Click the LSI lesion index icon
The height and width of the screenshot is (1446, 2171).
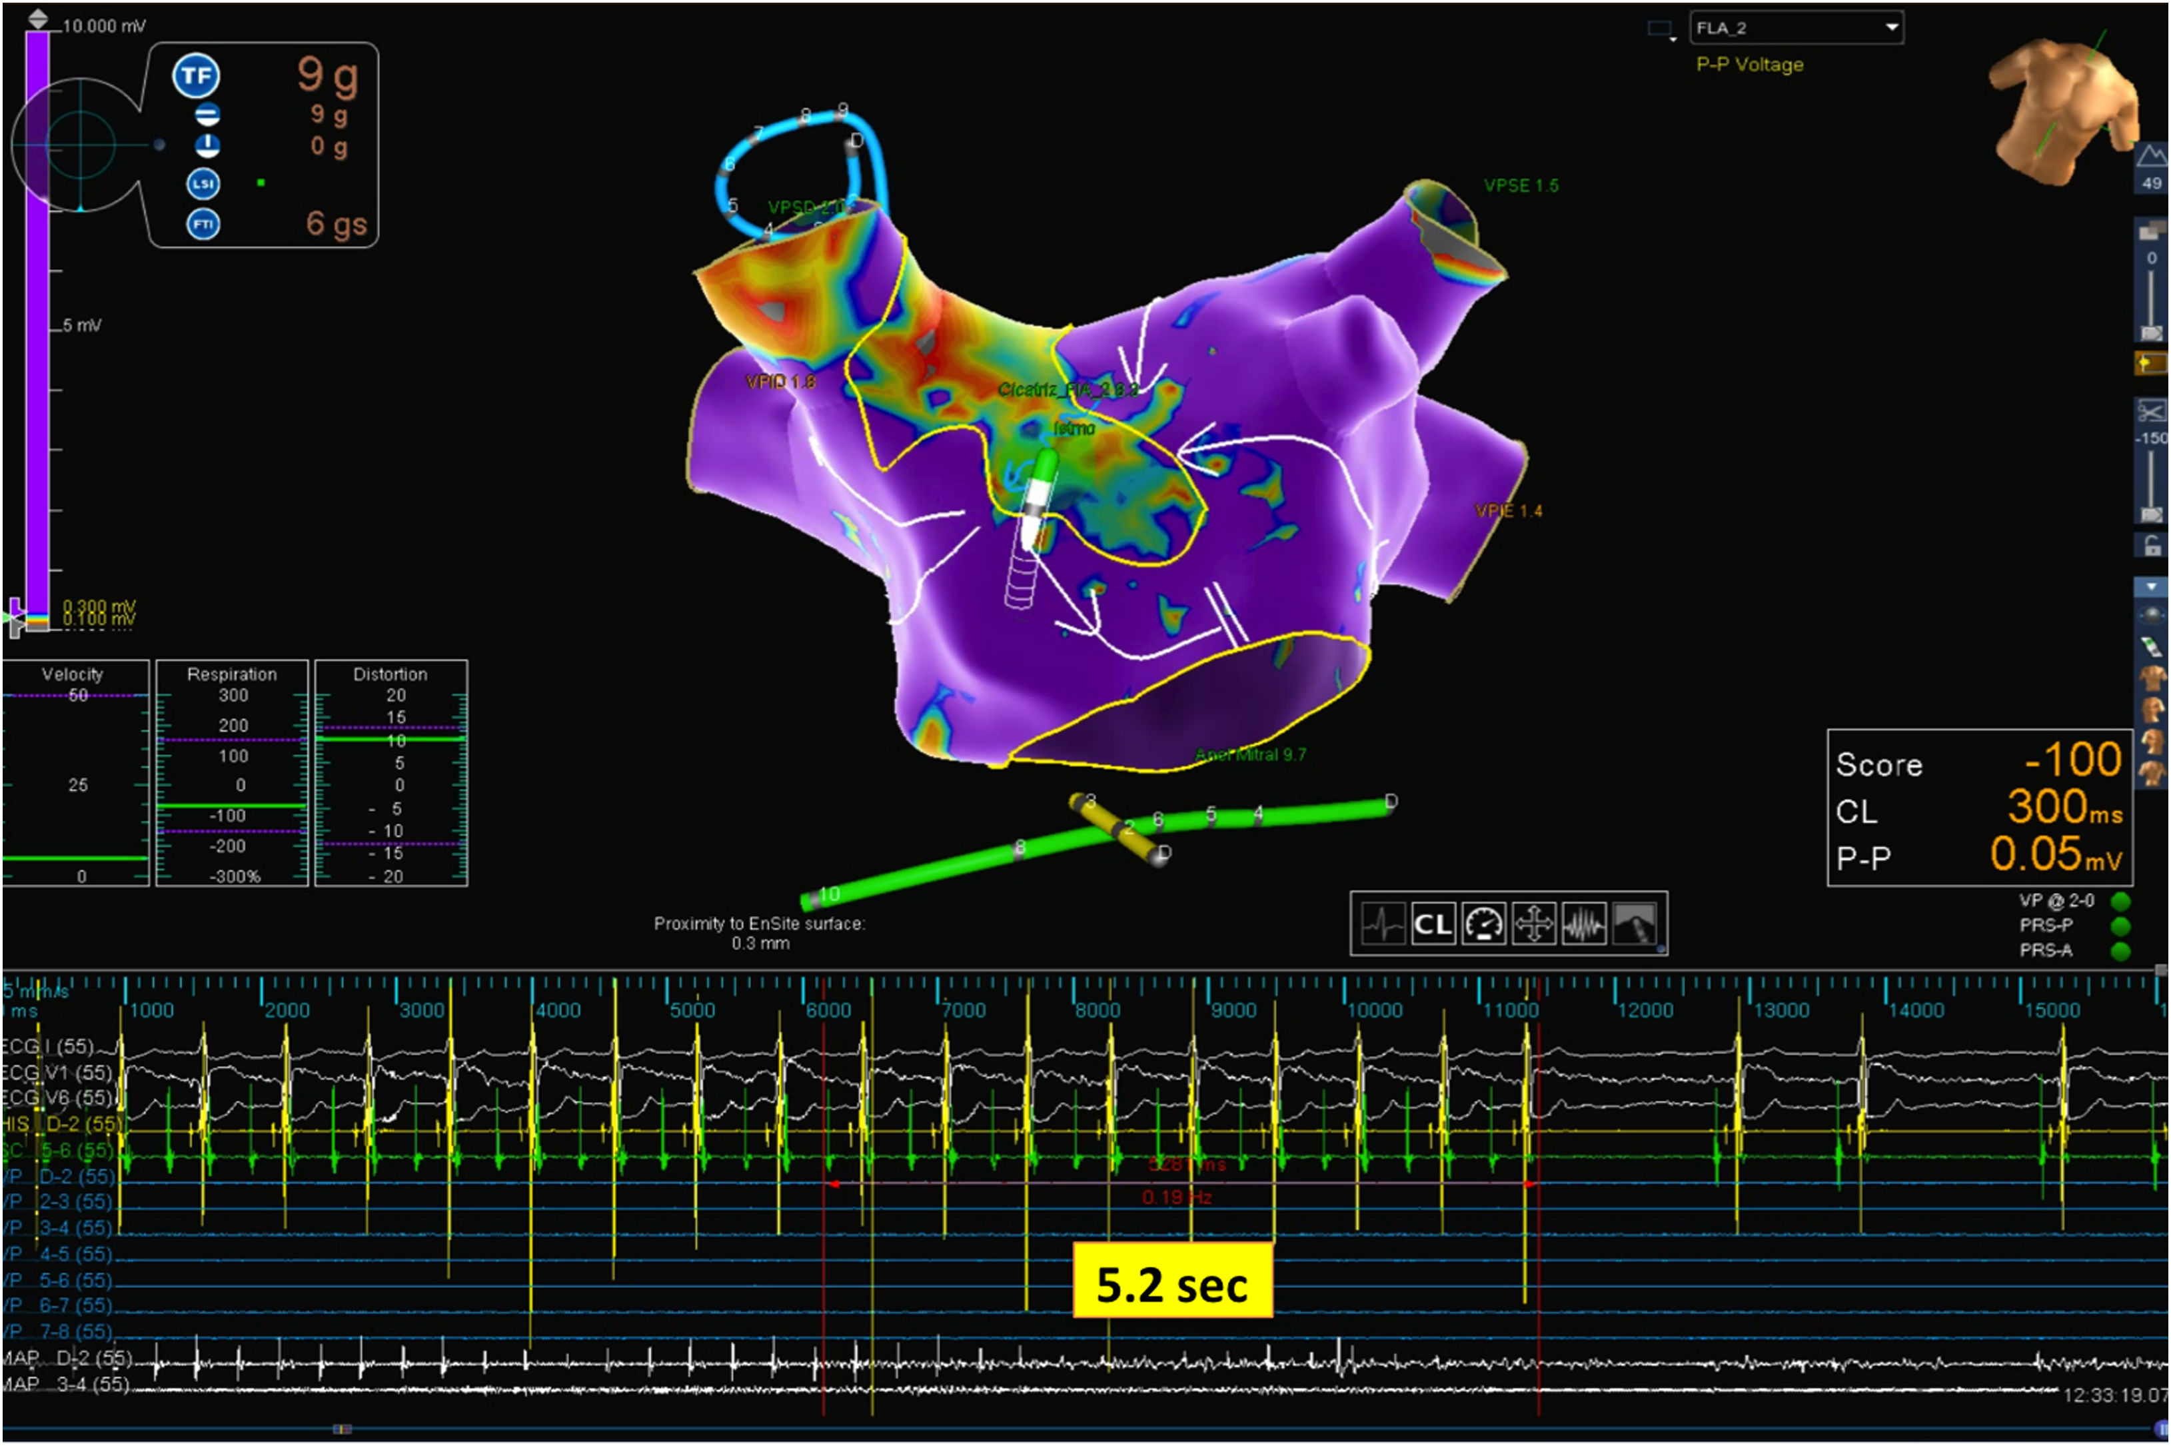203,183
